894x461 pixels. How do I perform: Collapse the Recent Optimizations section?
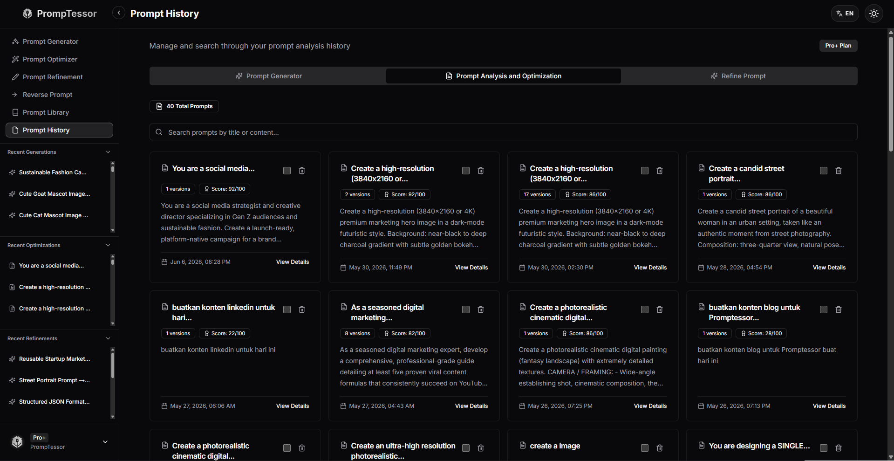108,245
